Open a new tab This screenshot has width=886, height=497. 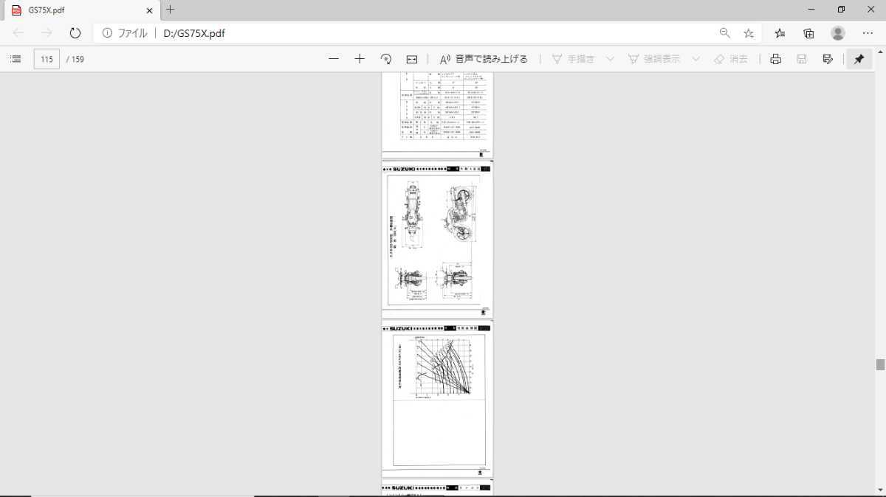(171, 10)
